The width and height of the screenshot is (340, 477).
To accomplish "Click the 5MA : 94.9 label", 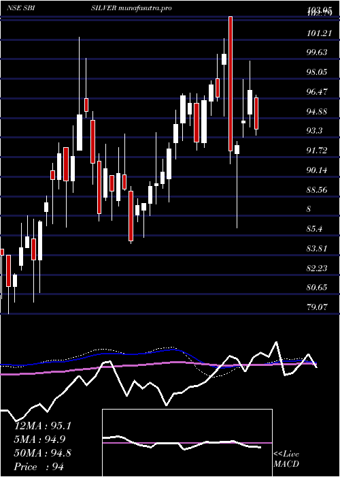I will [39, 440].
